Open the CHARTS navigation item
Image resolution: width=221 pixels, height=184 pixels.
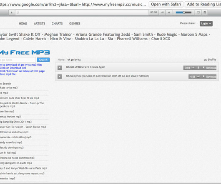pos(57,24)
